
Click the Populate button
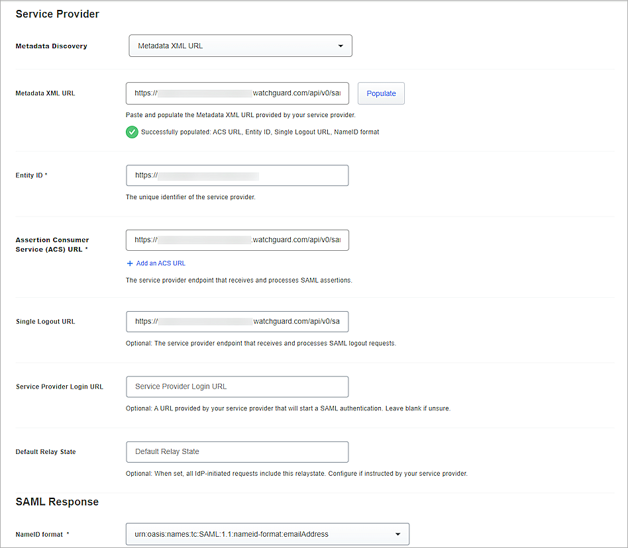point(381,93)
